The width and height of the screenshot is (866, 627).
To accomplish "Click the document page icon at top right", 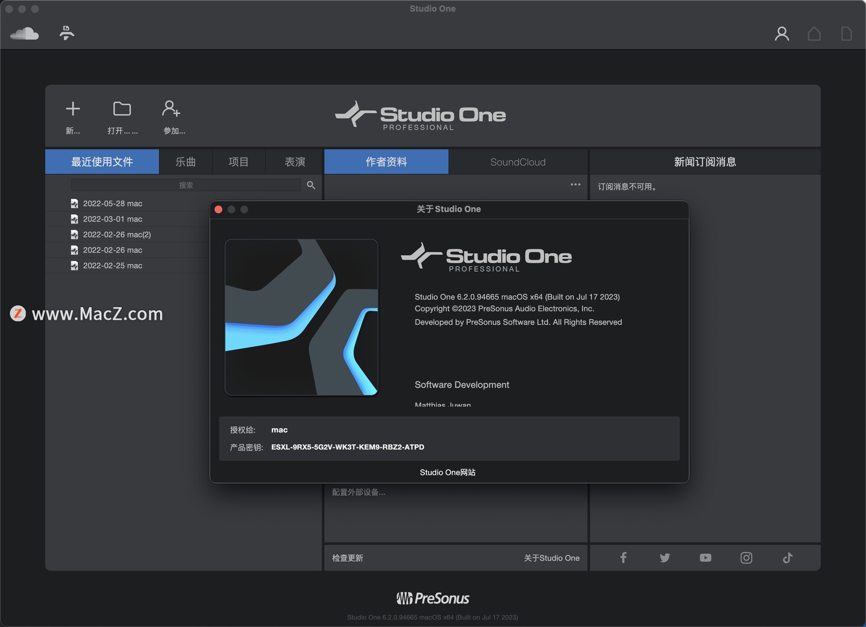I will point(846,34).
